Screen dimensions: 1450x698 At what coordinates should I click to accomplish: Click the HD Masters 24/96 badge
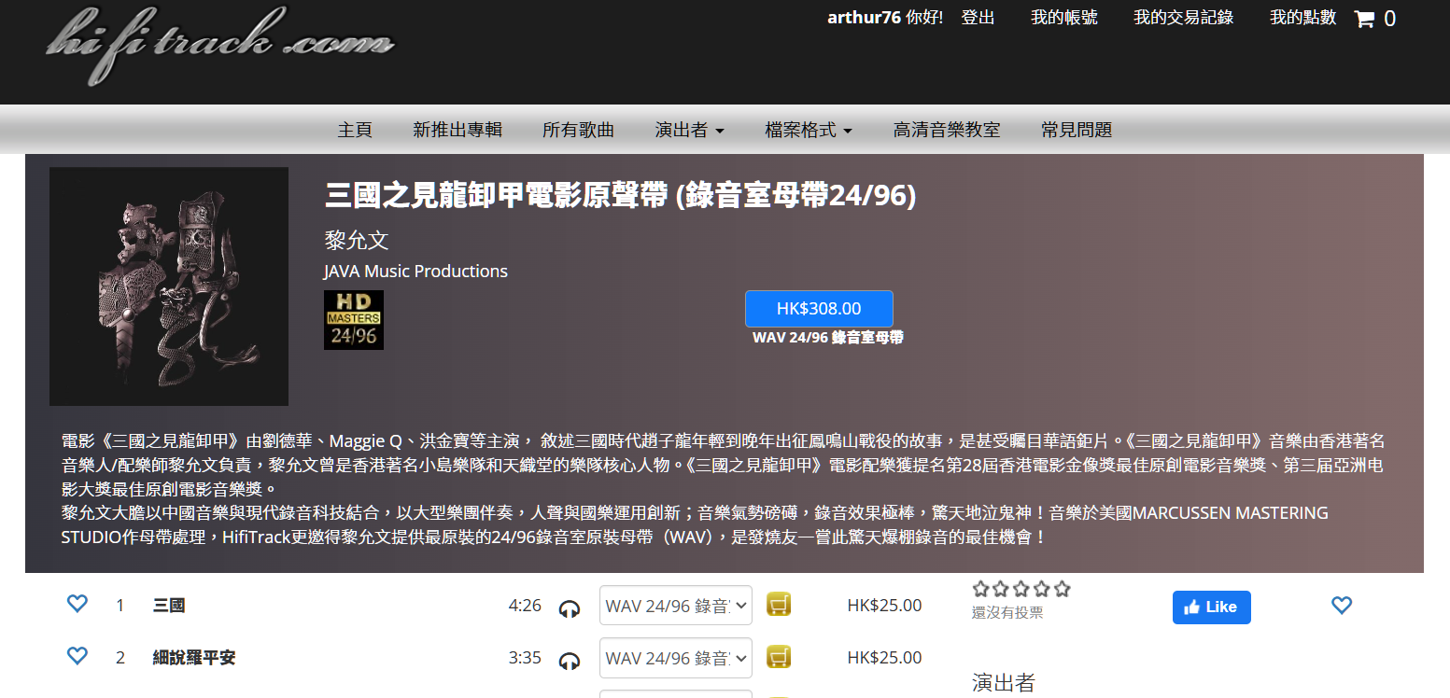(x=354, y=320)
